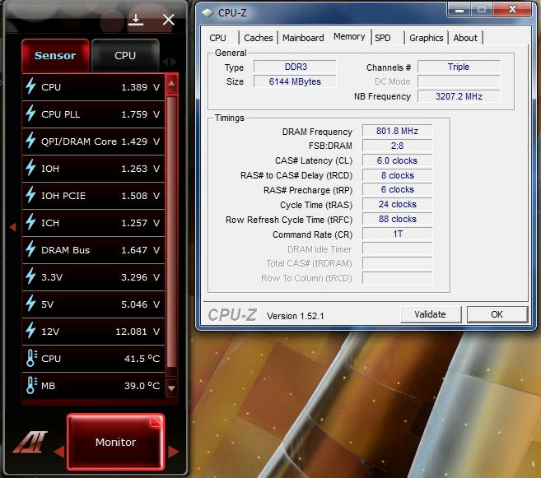Open the About tab in CPU-Z
The height and width of the screenshot is (478, 541).
[465, 38]
